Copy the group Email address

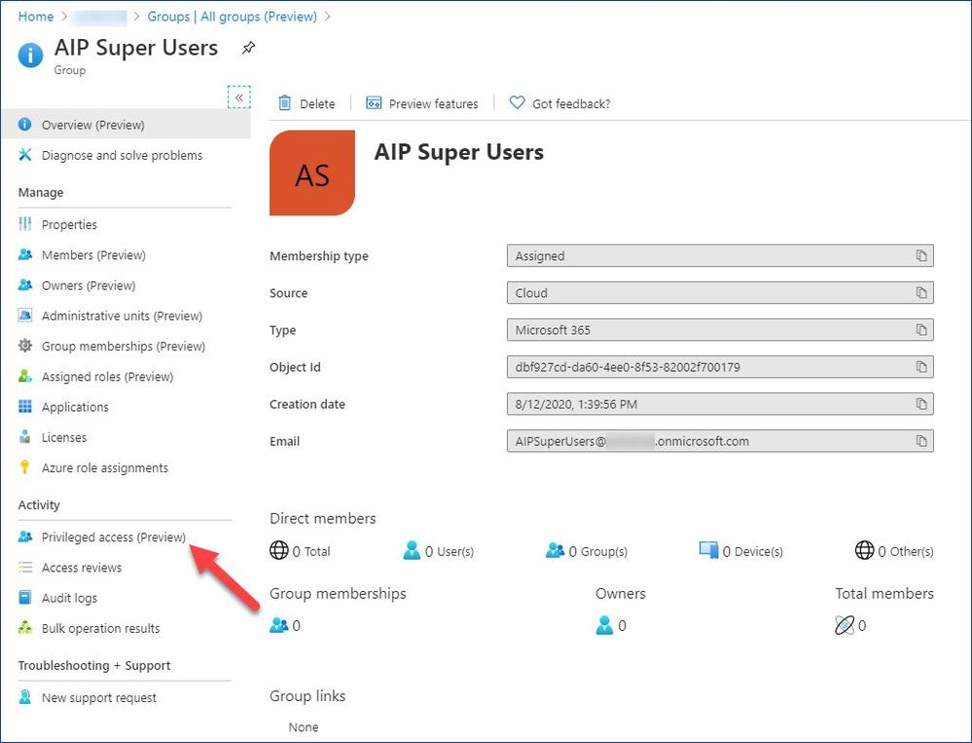pos(921,441)
